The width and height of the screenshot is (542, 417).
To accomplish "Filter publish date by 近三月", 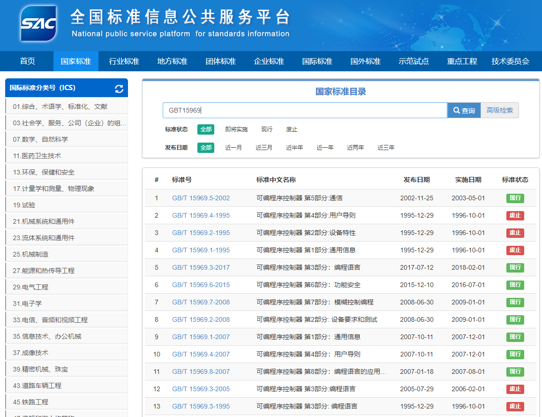I will (x=264, y=147).
